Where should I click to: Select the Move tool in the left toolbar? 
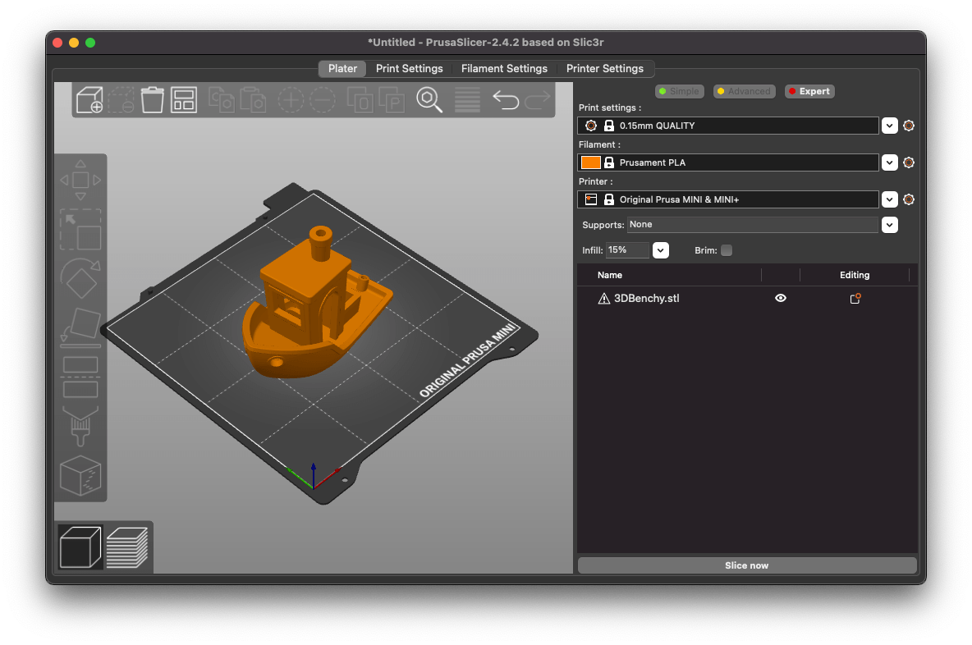[80, 179]
